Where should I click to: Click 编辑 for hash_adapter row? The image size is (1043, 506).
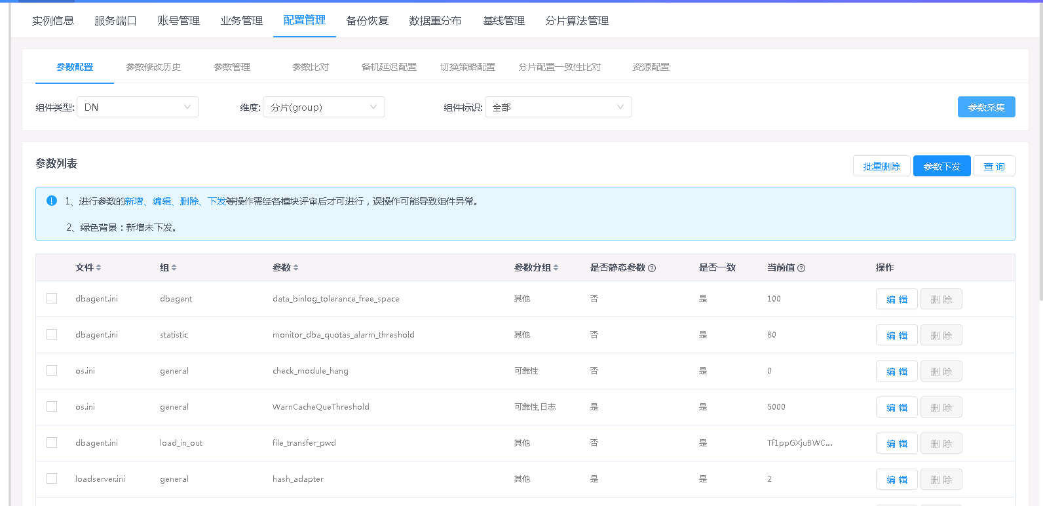(x=897, y=479)
